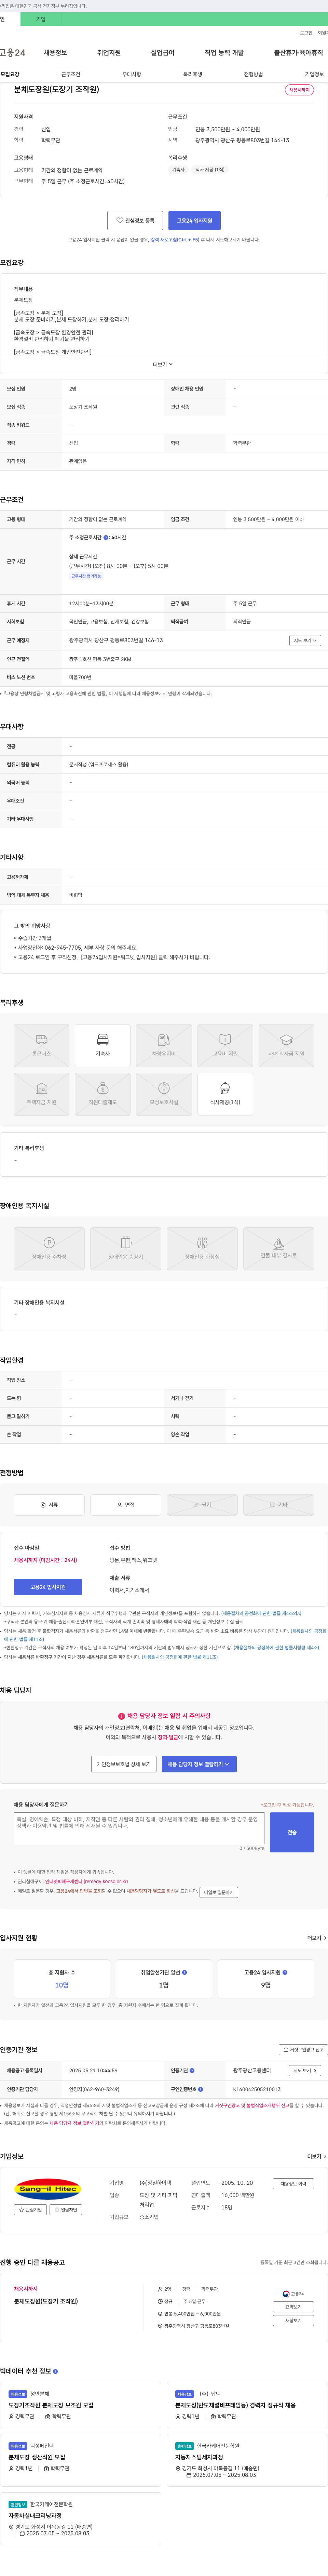This screenshot has width=328, height=2576.
Task: Select the 건물 내부 경사로 icon
Action: [x=279, y=1249]
